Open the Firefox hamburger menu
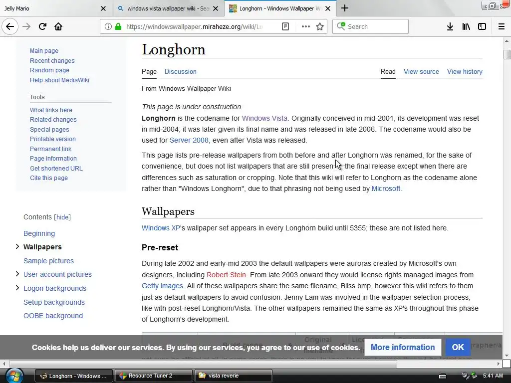511x383 pixels. pyautogui.click(x=502, y=26)
